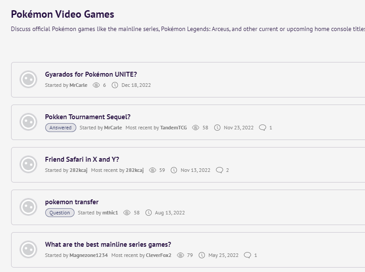Click the date 'May 25, 2022'

click(224, 256)
